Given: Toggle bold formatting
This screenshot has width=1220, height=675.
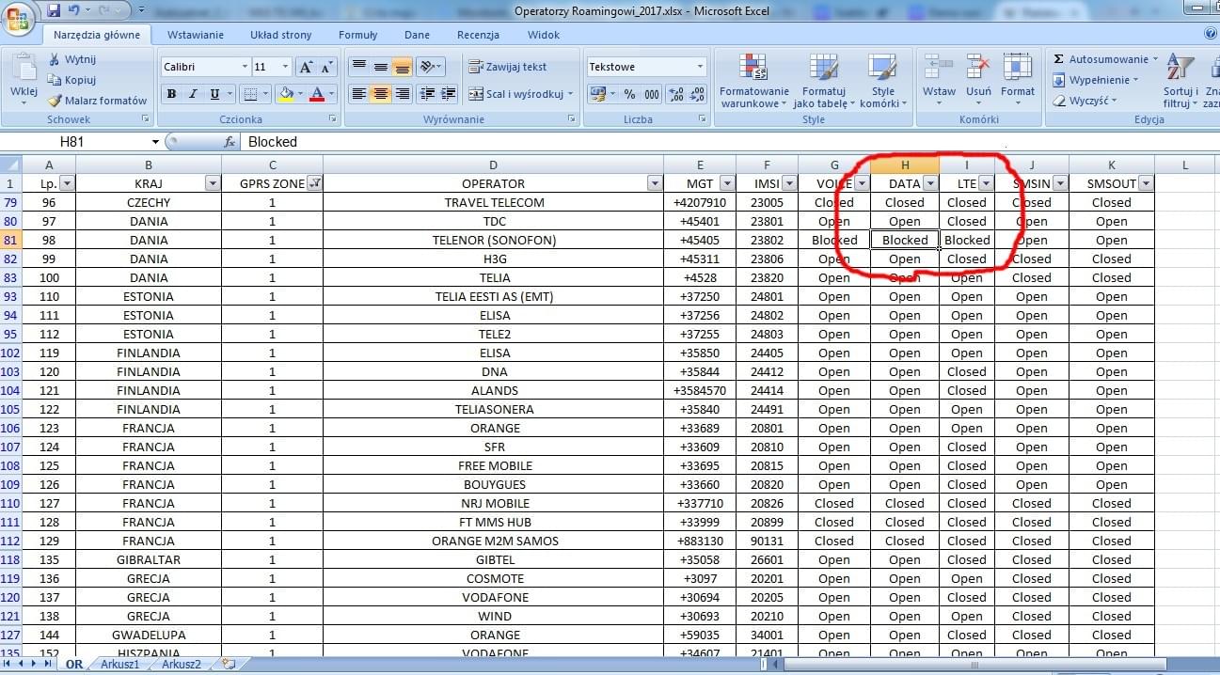Looking at the screenshot, I should pyautogui.click(x=171, y=94).
